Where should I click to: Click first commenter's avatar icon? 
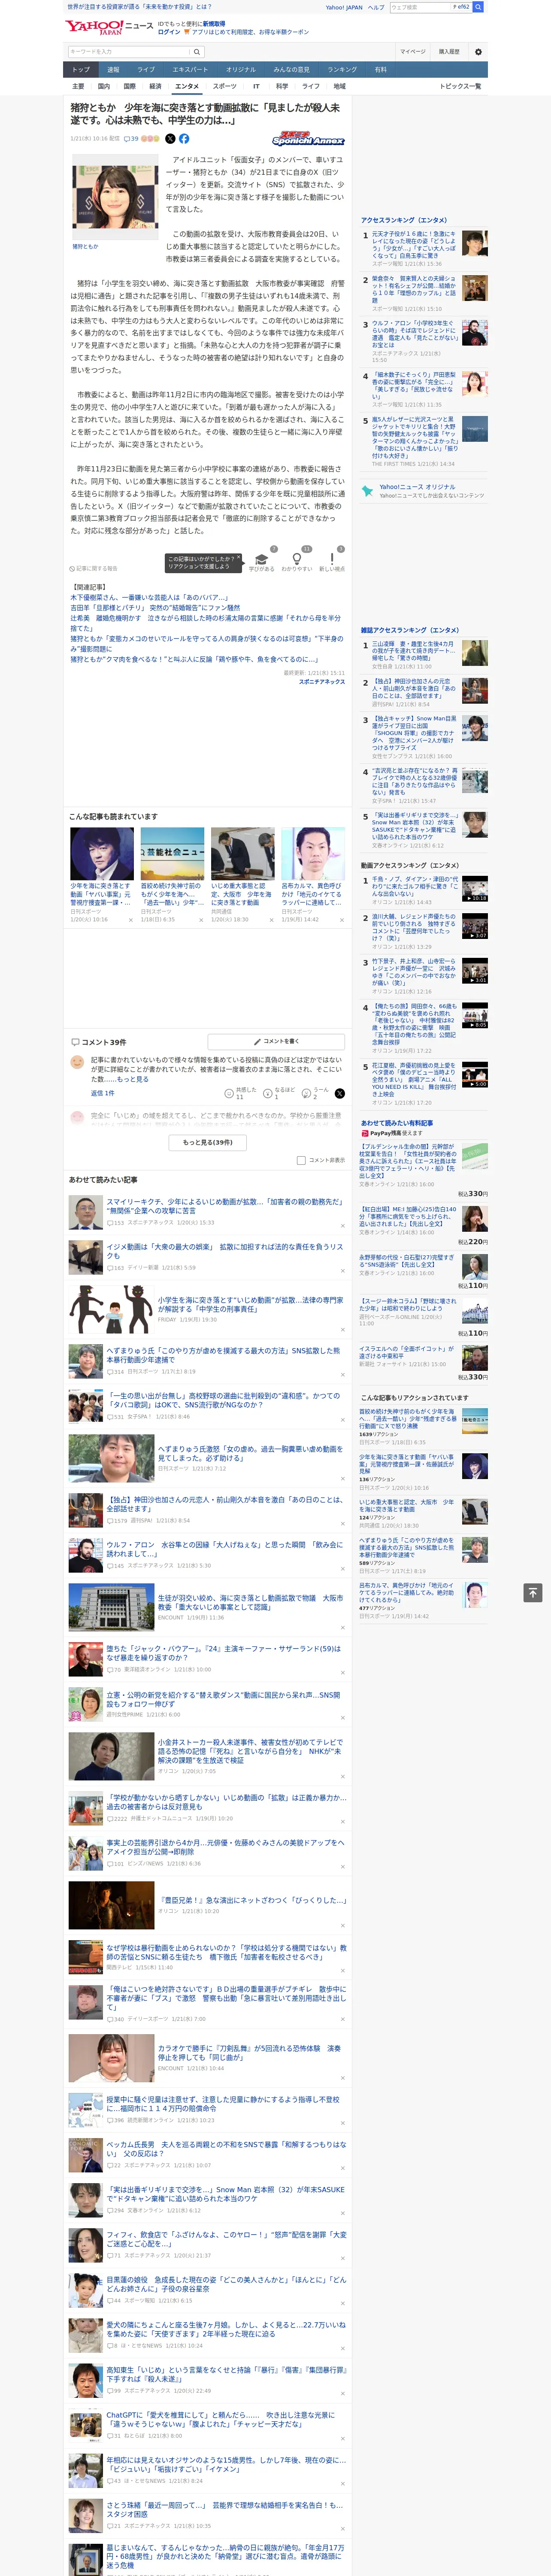click(x=77, y=1062)
